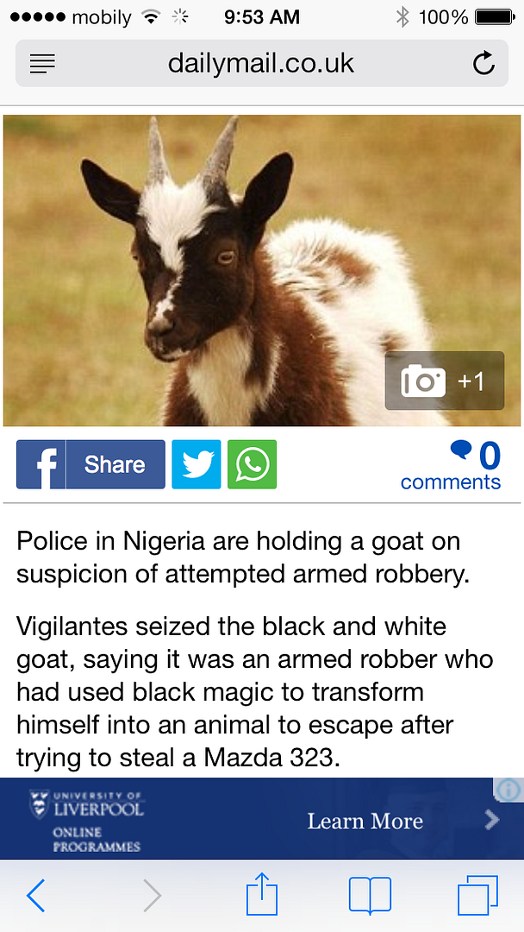Share article via WhatsApp icon

coord(253,464)
